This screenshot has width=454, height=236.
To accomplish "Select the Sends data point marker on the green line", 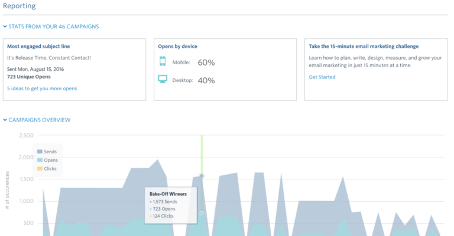I will pyautogui.click(x=202, y=176).
